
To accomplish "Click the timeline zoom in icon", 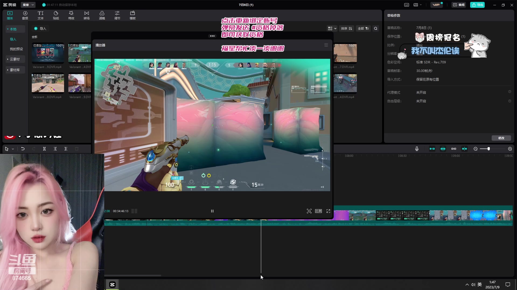I will 510,149.
